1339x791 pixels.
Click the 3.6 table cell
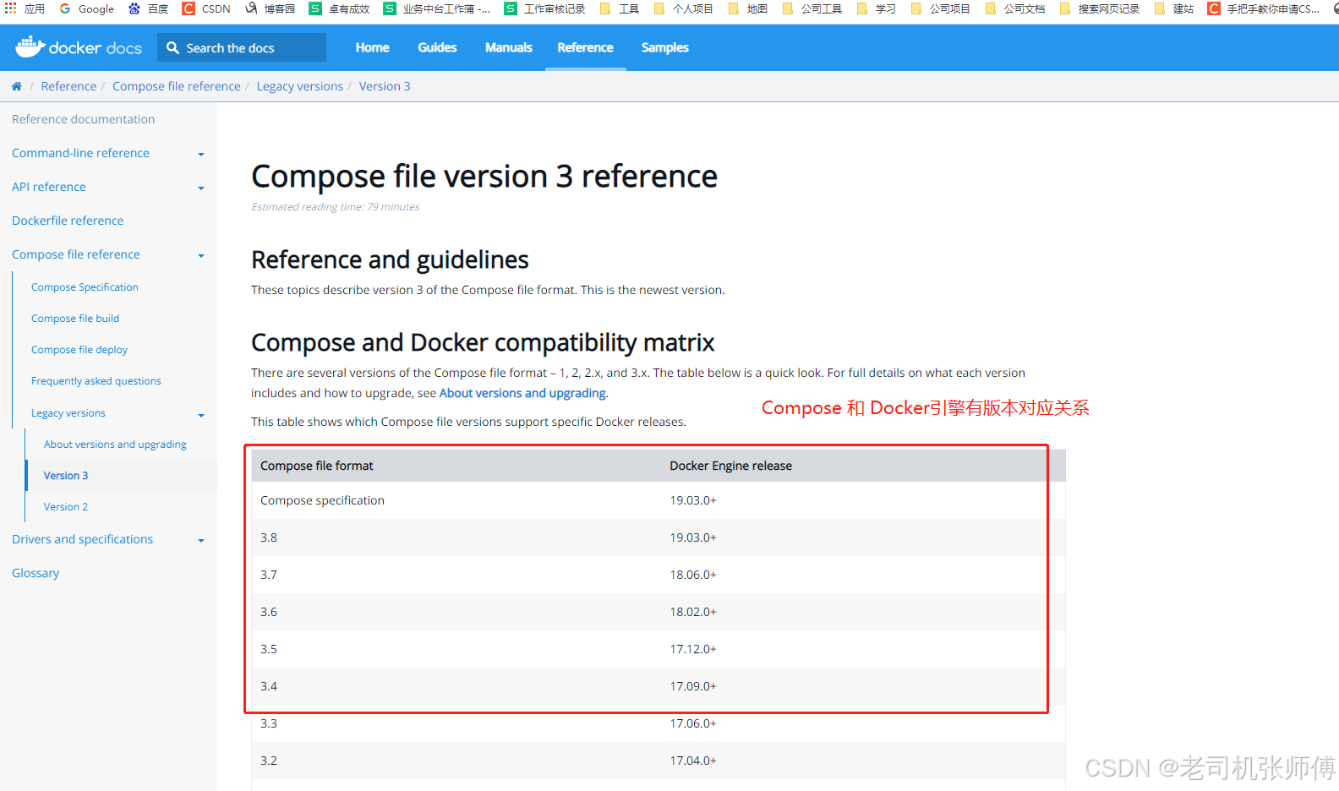click(269, 612)
